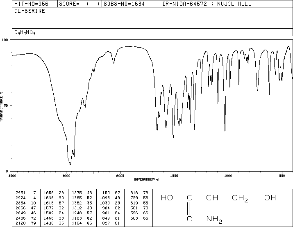Image resolution: width=293 pixels, height=227 pixels.
Task: Select peak table entry 2854
Action: click(x=25, y=203)
